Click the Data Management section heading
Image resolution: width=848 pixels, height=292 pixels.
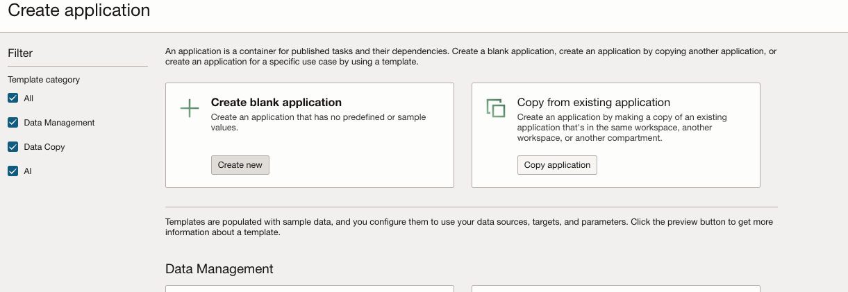pos(219,269)
